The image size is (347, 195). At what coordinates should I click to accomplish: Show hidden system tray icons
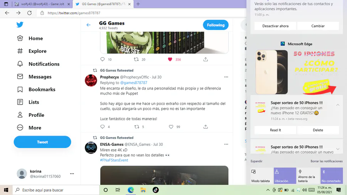click(x=268, y=190)
